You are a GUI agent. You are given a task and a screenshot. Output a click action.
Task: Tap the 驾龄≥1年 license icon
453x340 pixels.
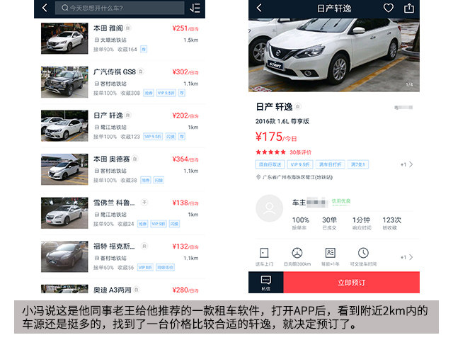click(330, 256)
